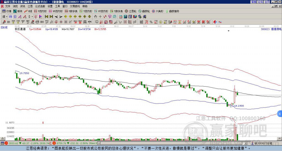The image size is (282, 151).
Task: Open the P四方形 tool
Action: (x=40, y=11)
